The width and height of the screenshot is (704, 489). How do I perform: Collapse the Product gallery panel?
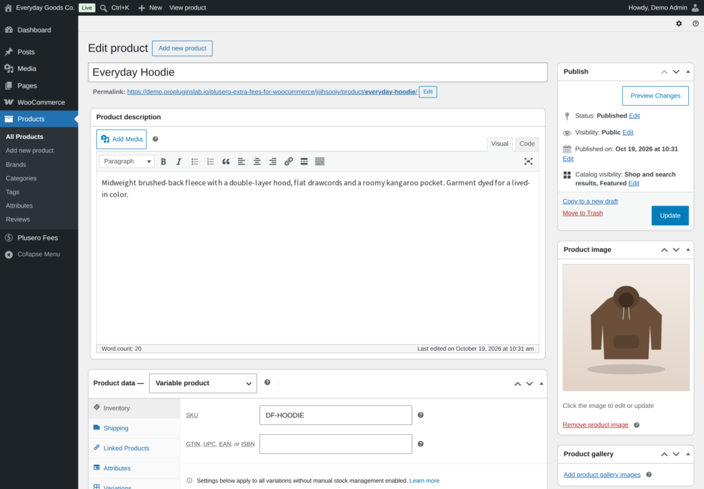pos(687,454)
